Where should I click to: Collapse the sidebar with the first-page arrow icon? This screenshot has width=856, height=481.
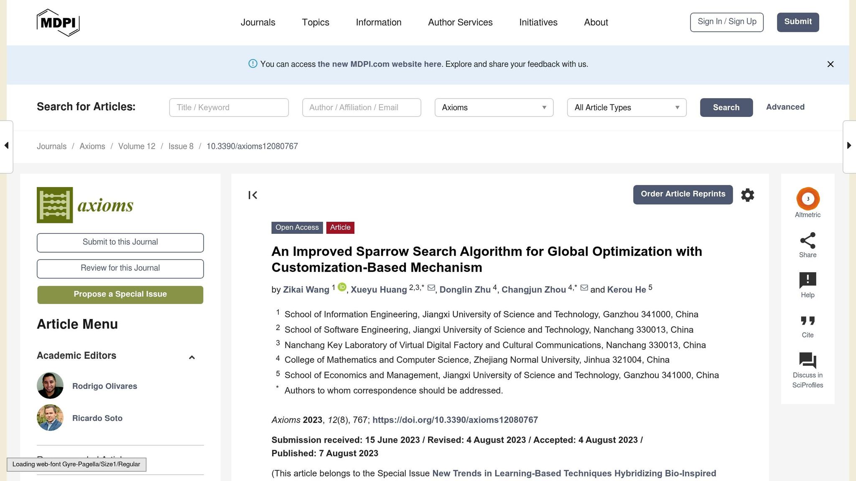click(x=253, y=195)
